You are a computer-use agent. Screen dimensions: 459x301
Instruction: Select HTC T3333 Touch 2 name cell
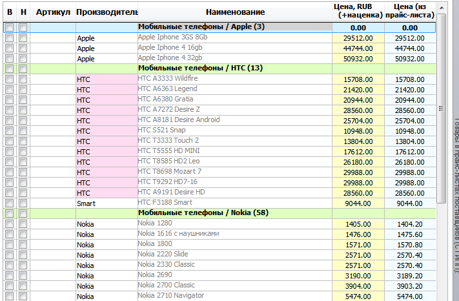235,141
